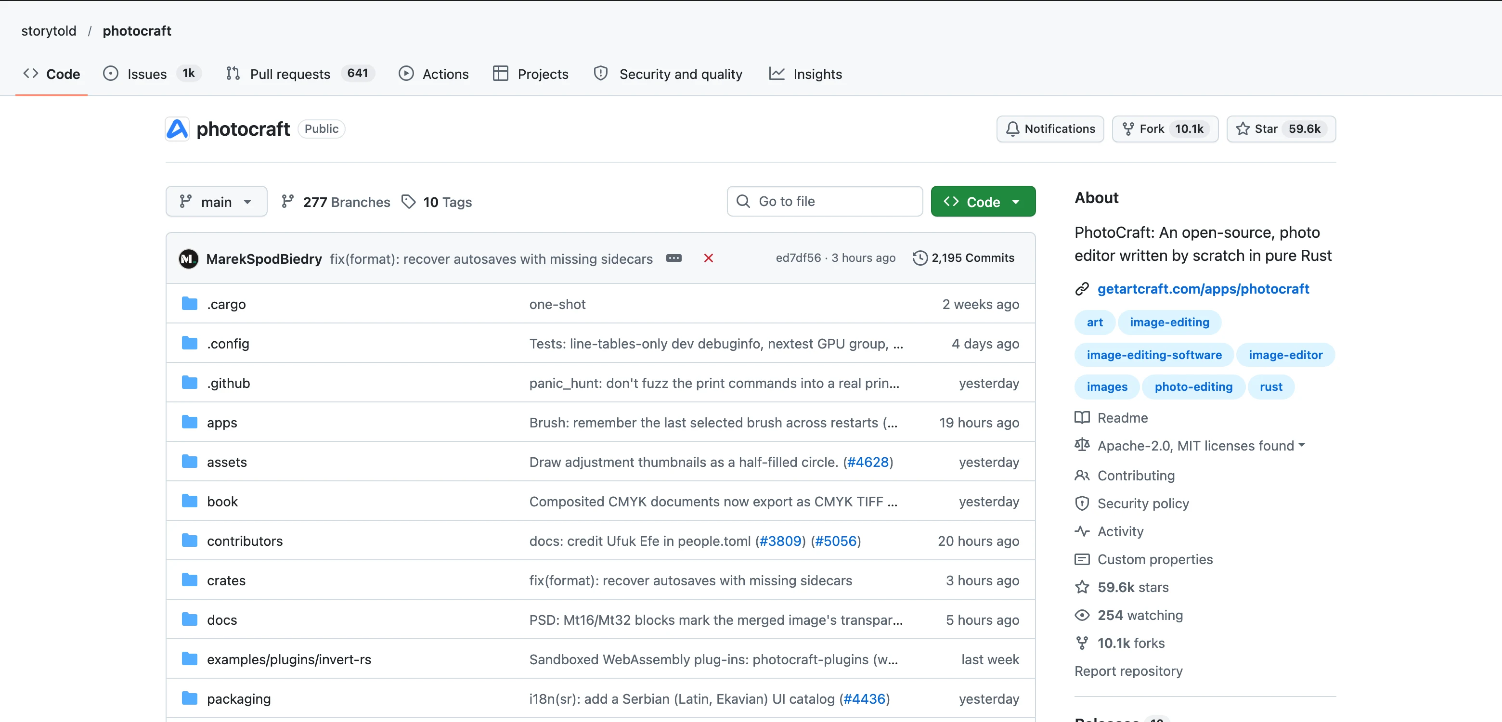
Task: Open getartcraft.com/apps/photocraft link
Action: click(x=1203, y=289)
